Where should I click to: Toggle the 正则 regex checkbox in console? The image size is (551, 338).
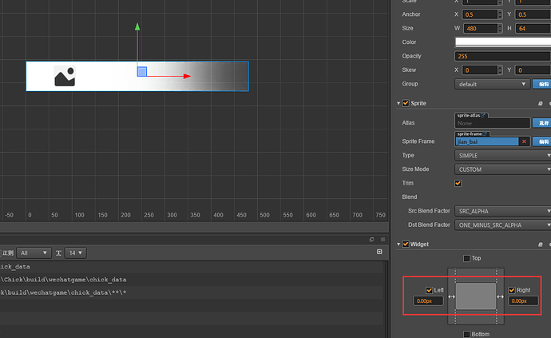(1, 253)
